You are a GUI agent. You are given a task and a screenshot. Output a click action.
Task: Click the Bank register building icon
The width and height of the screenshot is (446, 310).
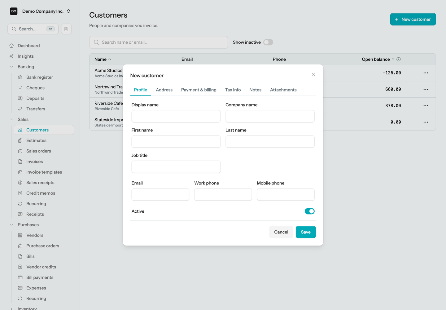pyautogui.click(x=20, y=77)
